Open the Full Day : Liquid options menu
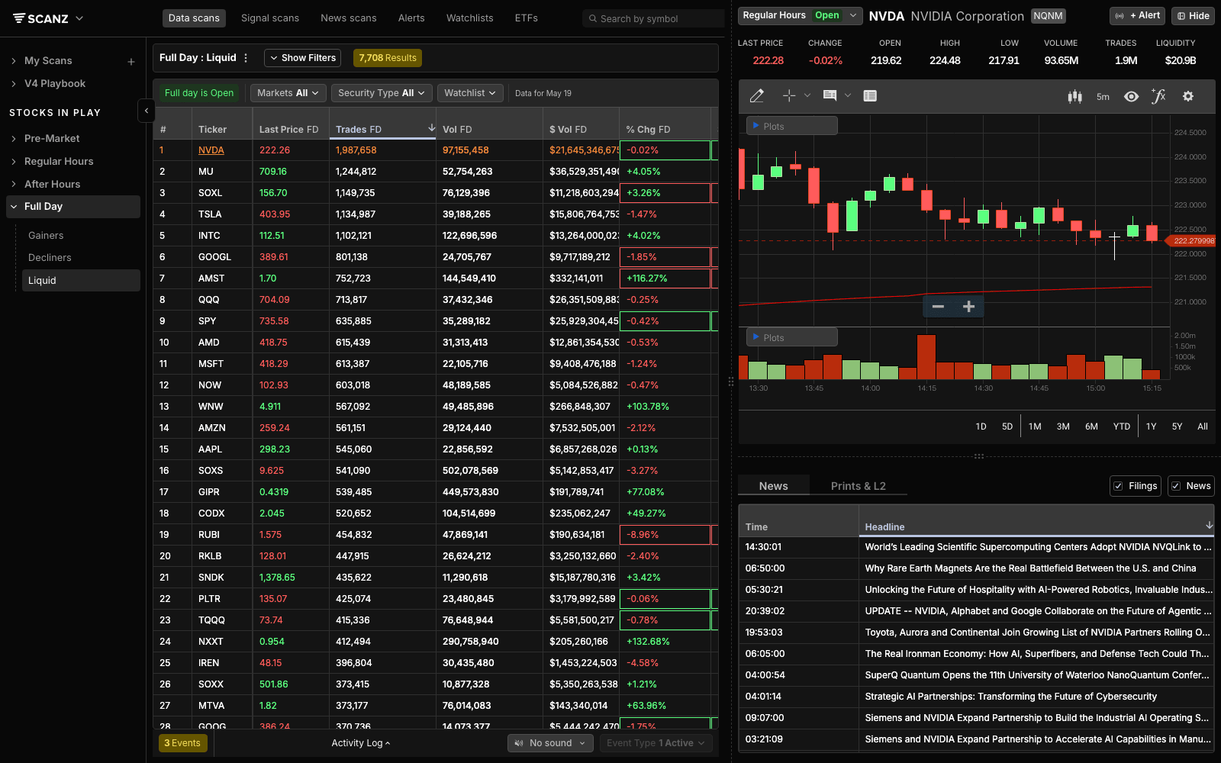 point(246,58)
